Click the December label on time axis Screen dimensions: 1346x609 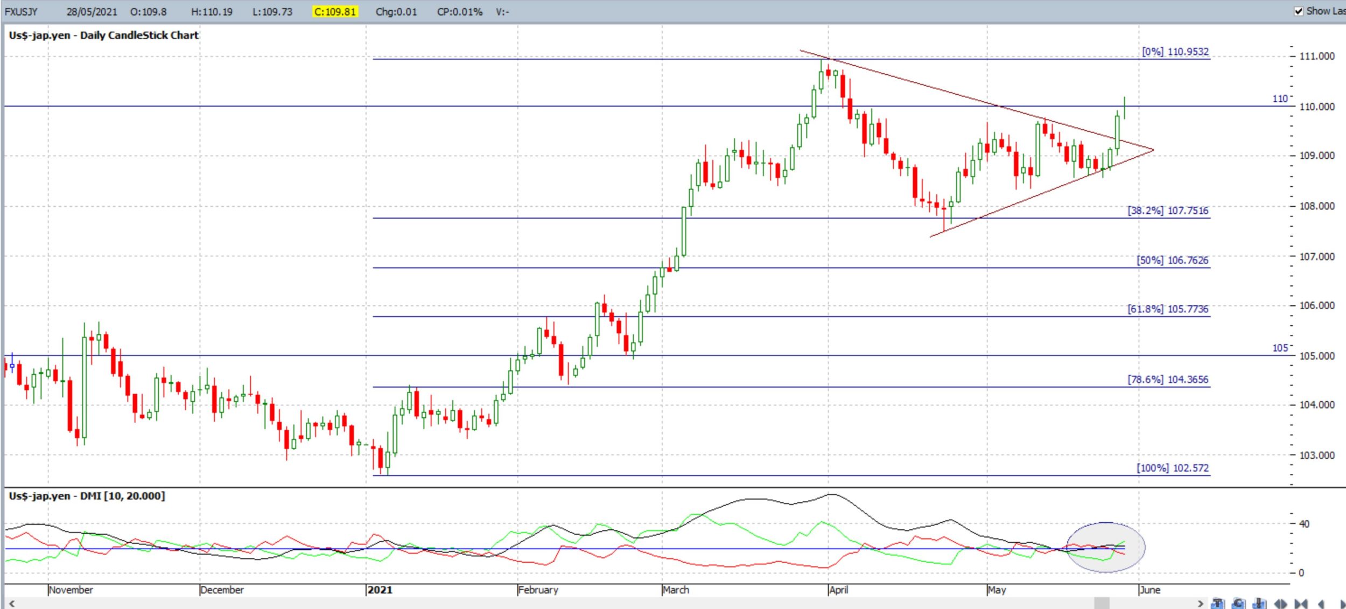pyautogui.click(x=222, y=590)
